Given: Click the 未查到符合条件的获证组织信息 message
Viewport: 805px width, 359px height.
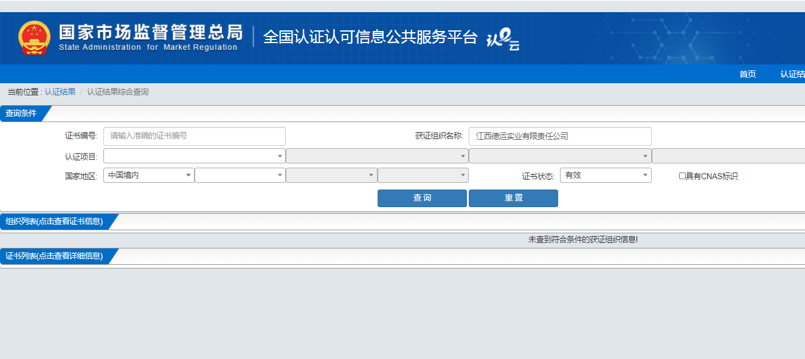Looking at the screenshot, I should [583, 240].
